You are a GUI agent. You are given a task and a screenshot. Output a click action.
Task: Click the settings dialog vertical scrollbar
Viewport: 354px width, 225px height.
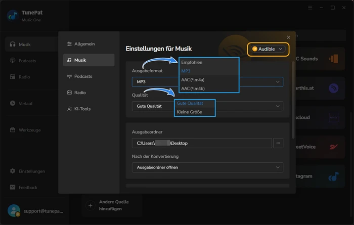click(293, 100)
